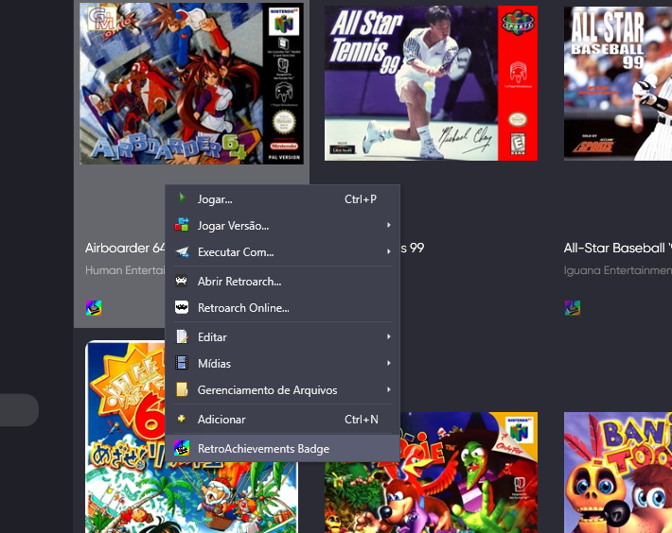Viewport: 672px width, 533px height.
Task: Open the Mídias menu entry
Action: (282, 364)
